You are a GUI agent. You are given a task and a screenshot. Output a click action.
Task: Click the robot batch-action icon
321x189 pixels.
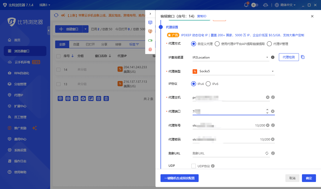tap(83, 98)
